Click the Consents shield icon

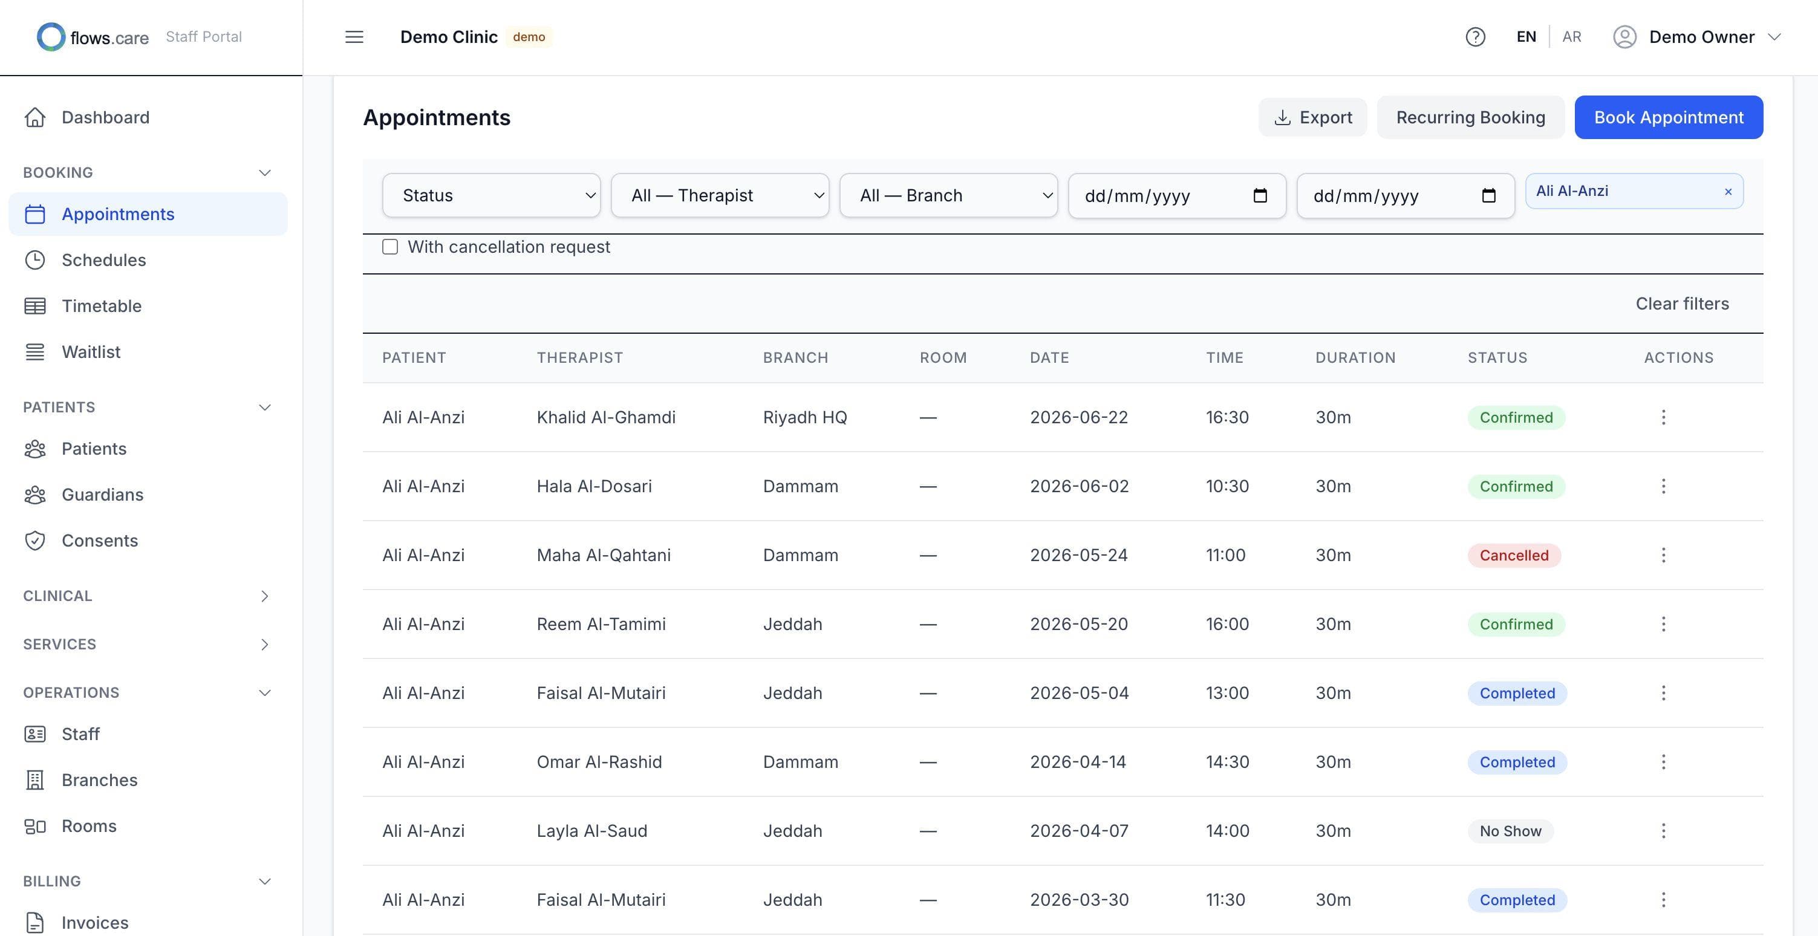click(35, 541)
